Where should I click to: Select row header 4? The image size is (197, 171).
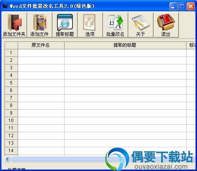(11, 75)
